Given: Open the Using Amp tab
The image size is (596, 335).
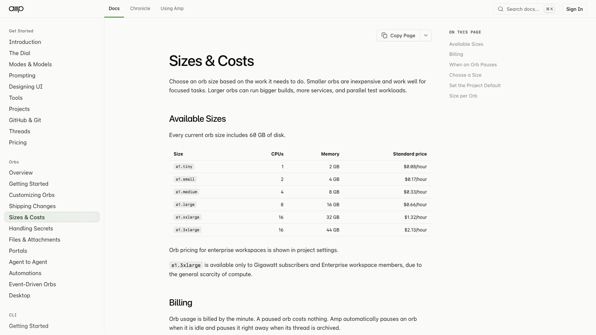Looking at the screenshot, I should point(172,9).
